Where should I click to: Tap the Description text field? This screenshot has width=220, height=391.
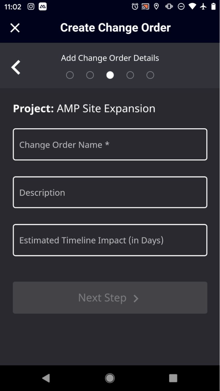[x=110, y=192]
